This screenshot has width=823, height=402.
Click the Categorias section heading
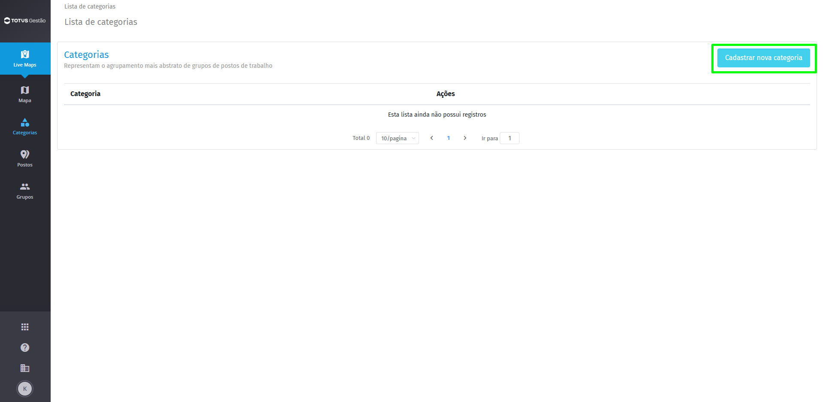click(x=86, y=55)
